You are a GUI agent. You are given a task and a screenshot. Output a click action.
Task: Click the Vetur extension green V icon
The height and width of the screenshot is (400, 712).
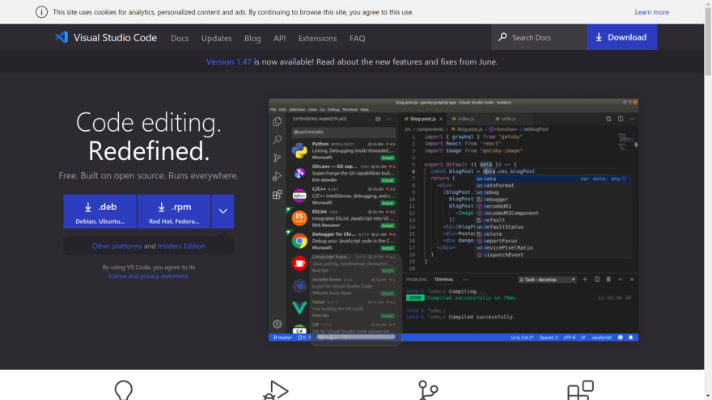click(299, 308)
